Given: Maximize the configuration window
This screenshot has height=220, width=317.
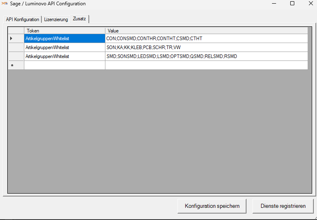Looking at the screenshot, I should point(292,4).
